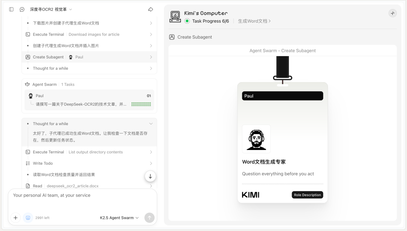Screen dimensions: 407x231
Task: Collapse the expanded Thought for a while section
Action: click(x=151, y=124)
